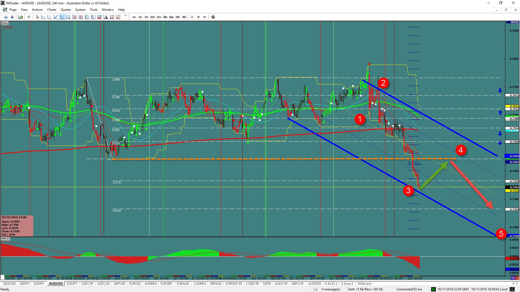Switch chart to 60m timeframe
Image resolution: width=520 pixels, height=292 pixels.
[171, 17]
